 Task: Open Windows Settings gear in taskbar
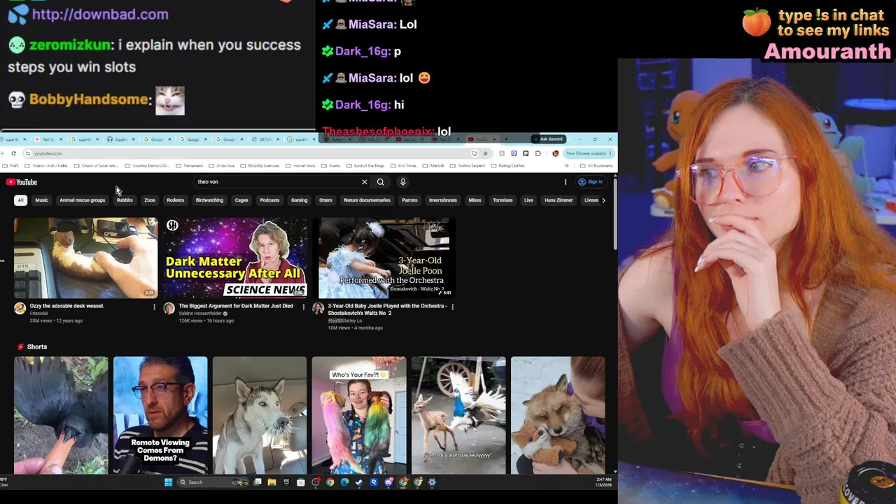(432, 482)
